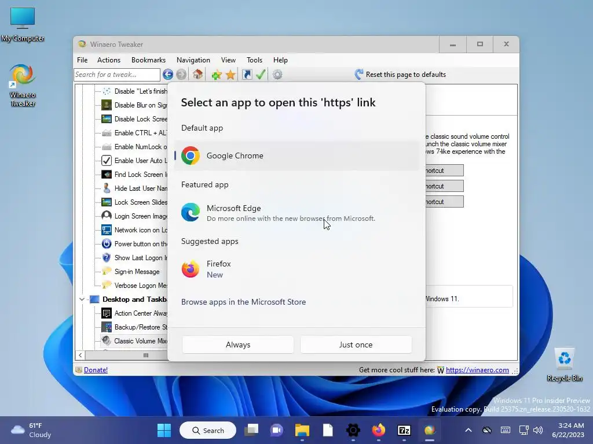Viewport: 593px width, 444px height.
Task: Open the Task View taskbar icon
Action: [x=251, y=430]
